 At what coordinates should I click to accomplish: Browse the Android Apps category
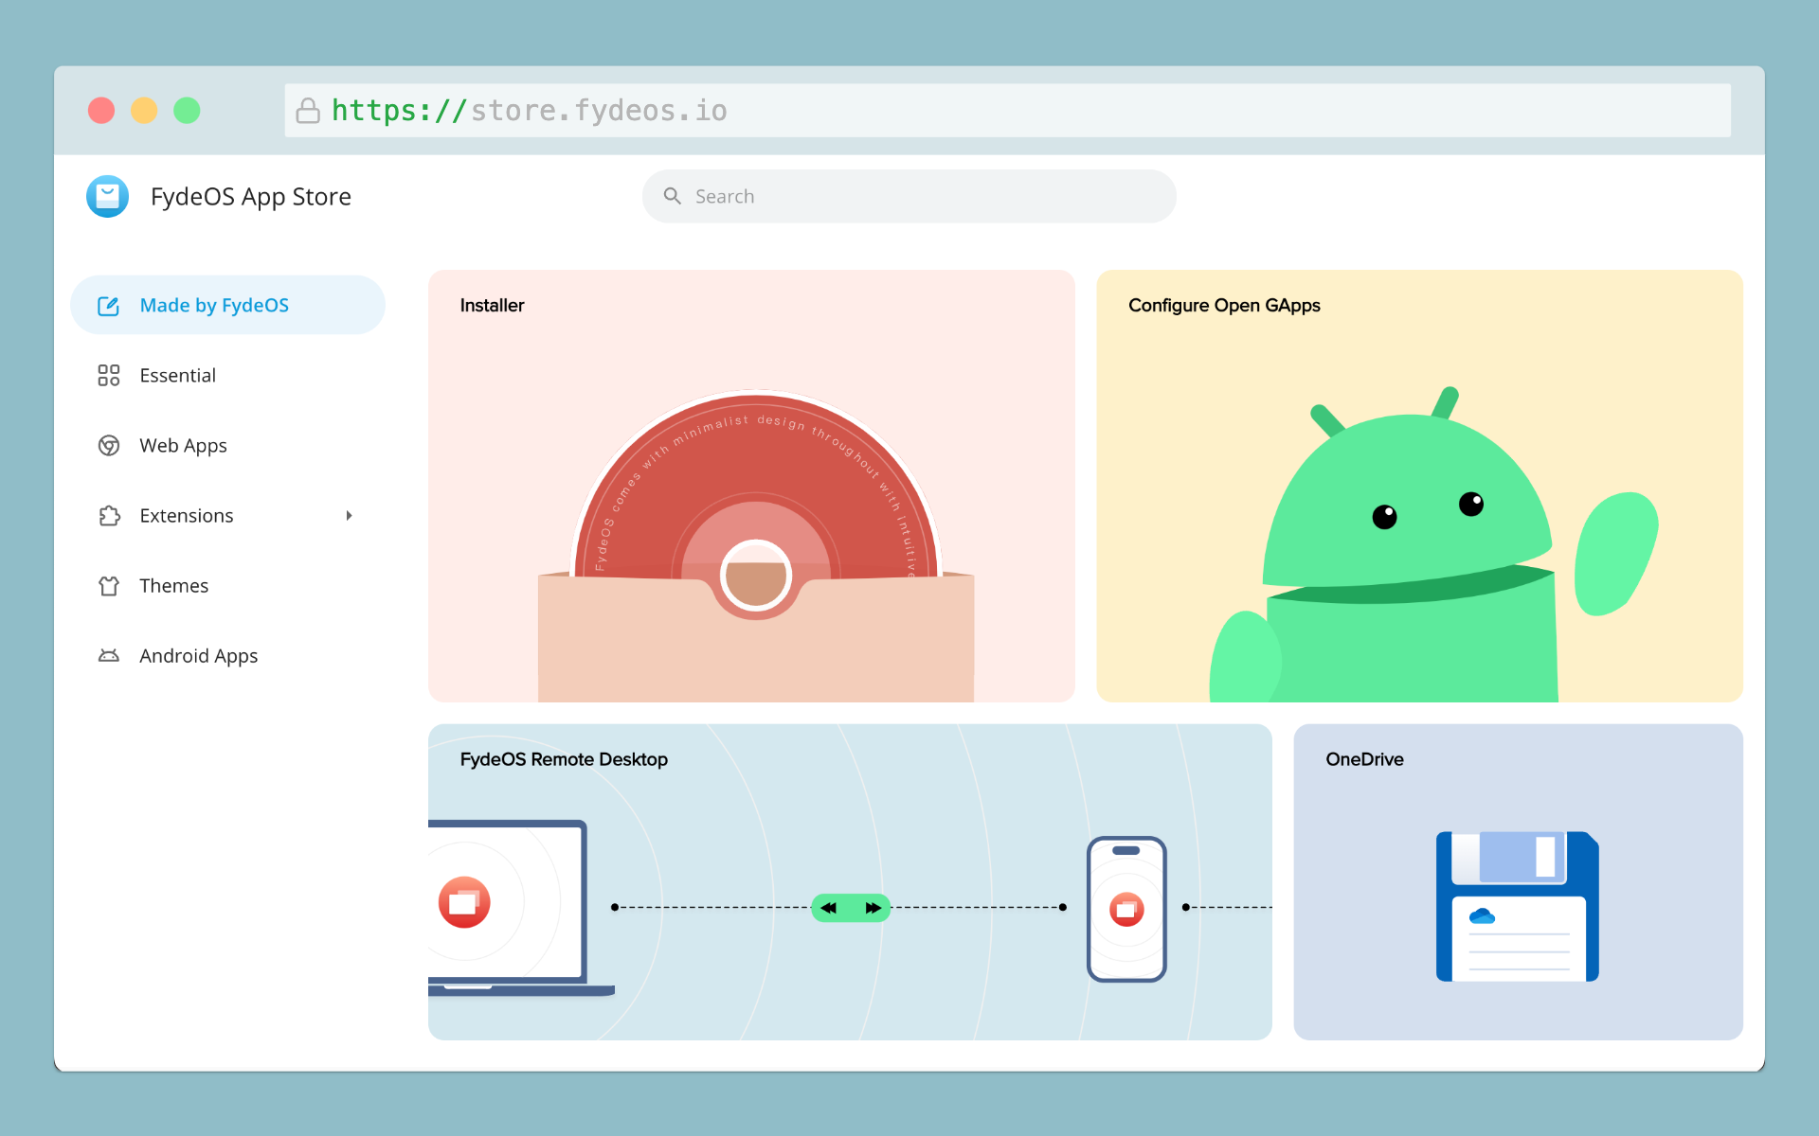click(198, 656)
